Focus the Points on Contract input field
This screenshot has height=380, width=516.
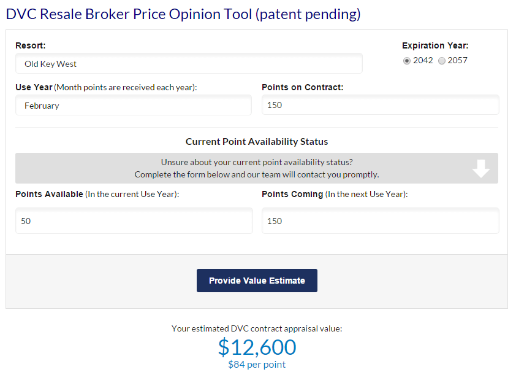tap(380, 105)
